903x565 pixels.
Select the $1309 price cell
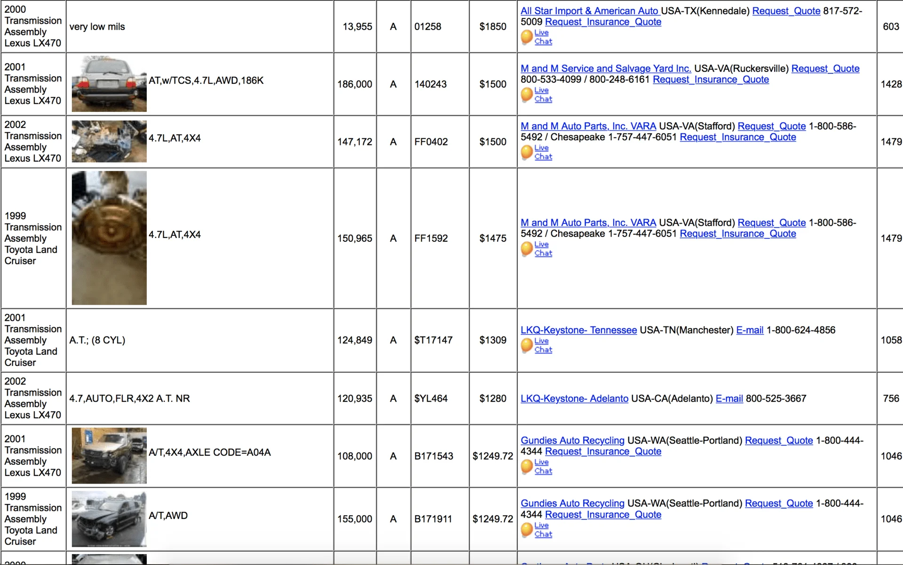click(493, 340)
